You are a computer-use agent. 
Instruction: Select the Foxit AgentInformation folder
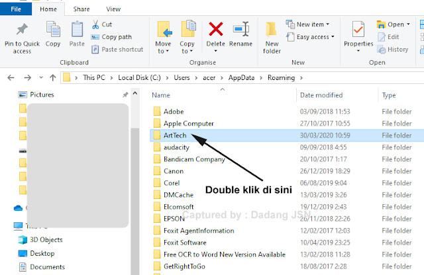pos(199,231)
